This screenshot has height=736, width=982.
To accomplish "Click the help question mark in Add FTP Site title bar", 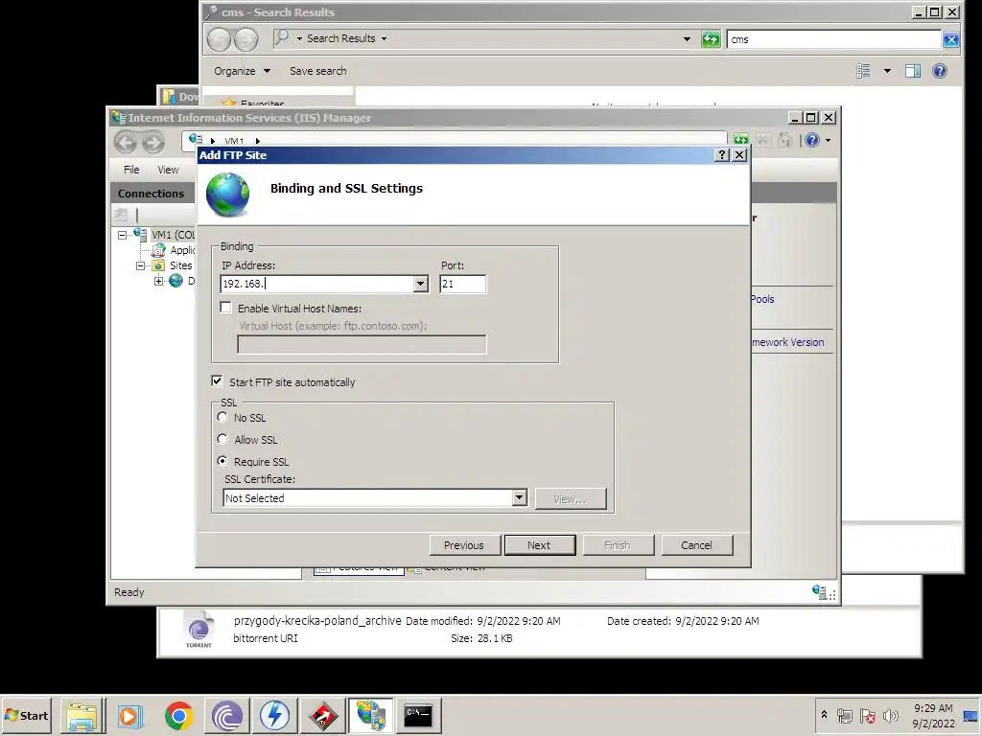I will click(x=722, y=154).
